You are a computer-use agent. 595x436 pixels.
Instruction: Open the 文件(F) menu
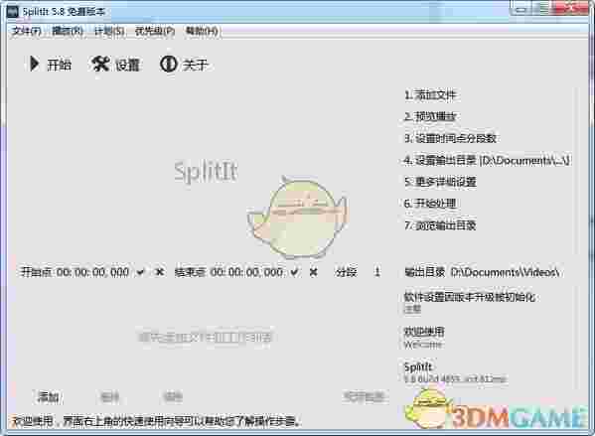pos(26,31)
